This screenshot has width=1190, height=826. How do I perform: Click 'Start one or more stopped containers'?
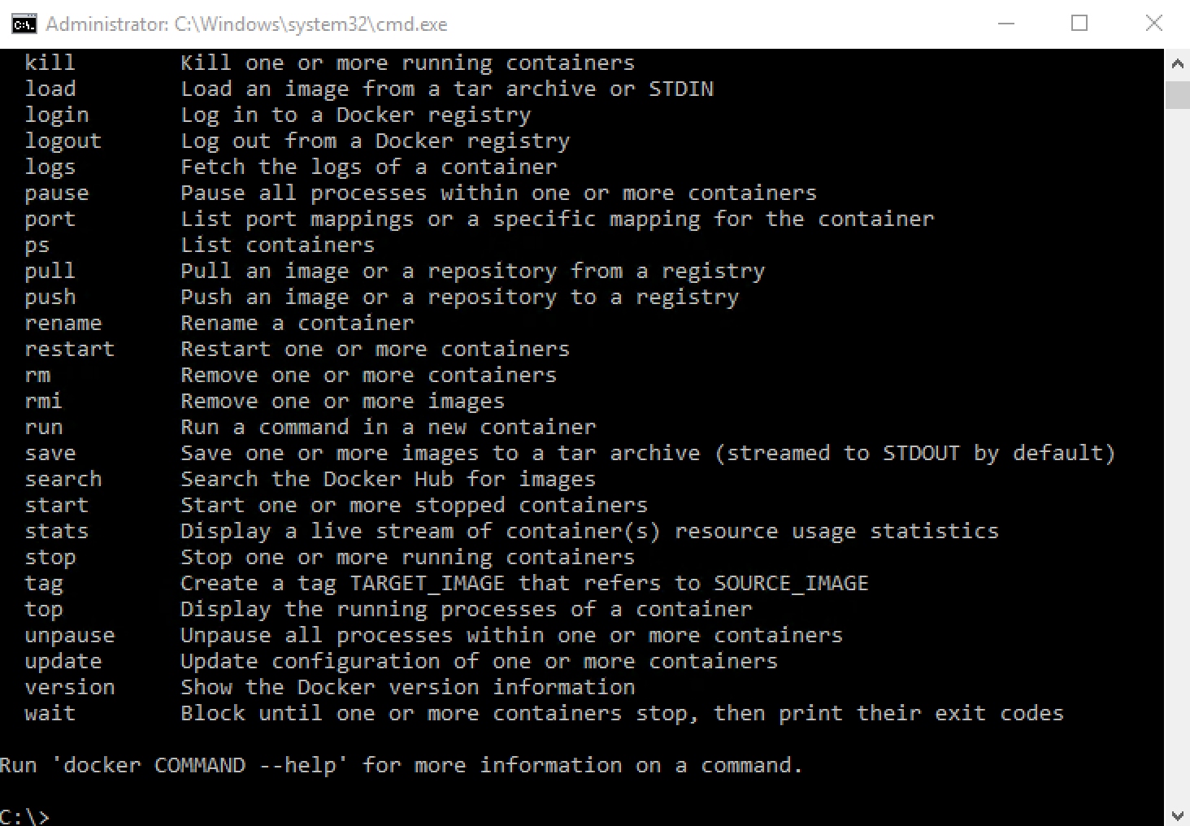click(414, 505)
